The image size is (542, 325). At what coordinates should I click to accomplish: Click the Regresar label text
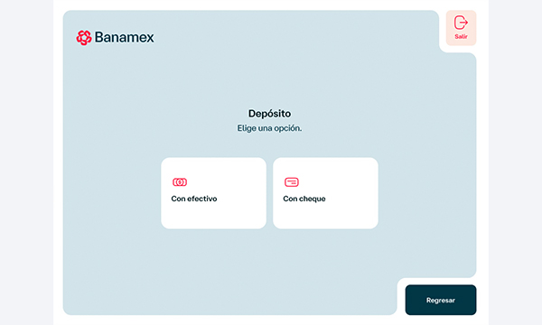click(x=441, y=300)
